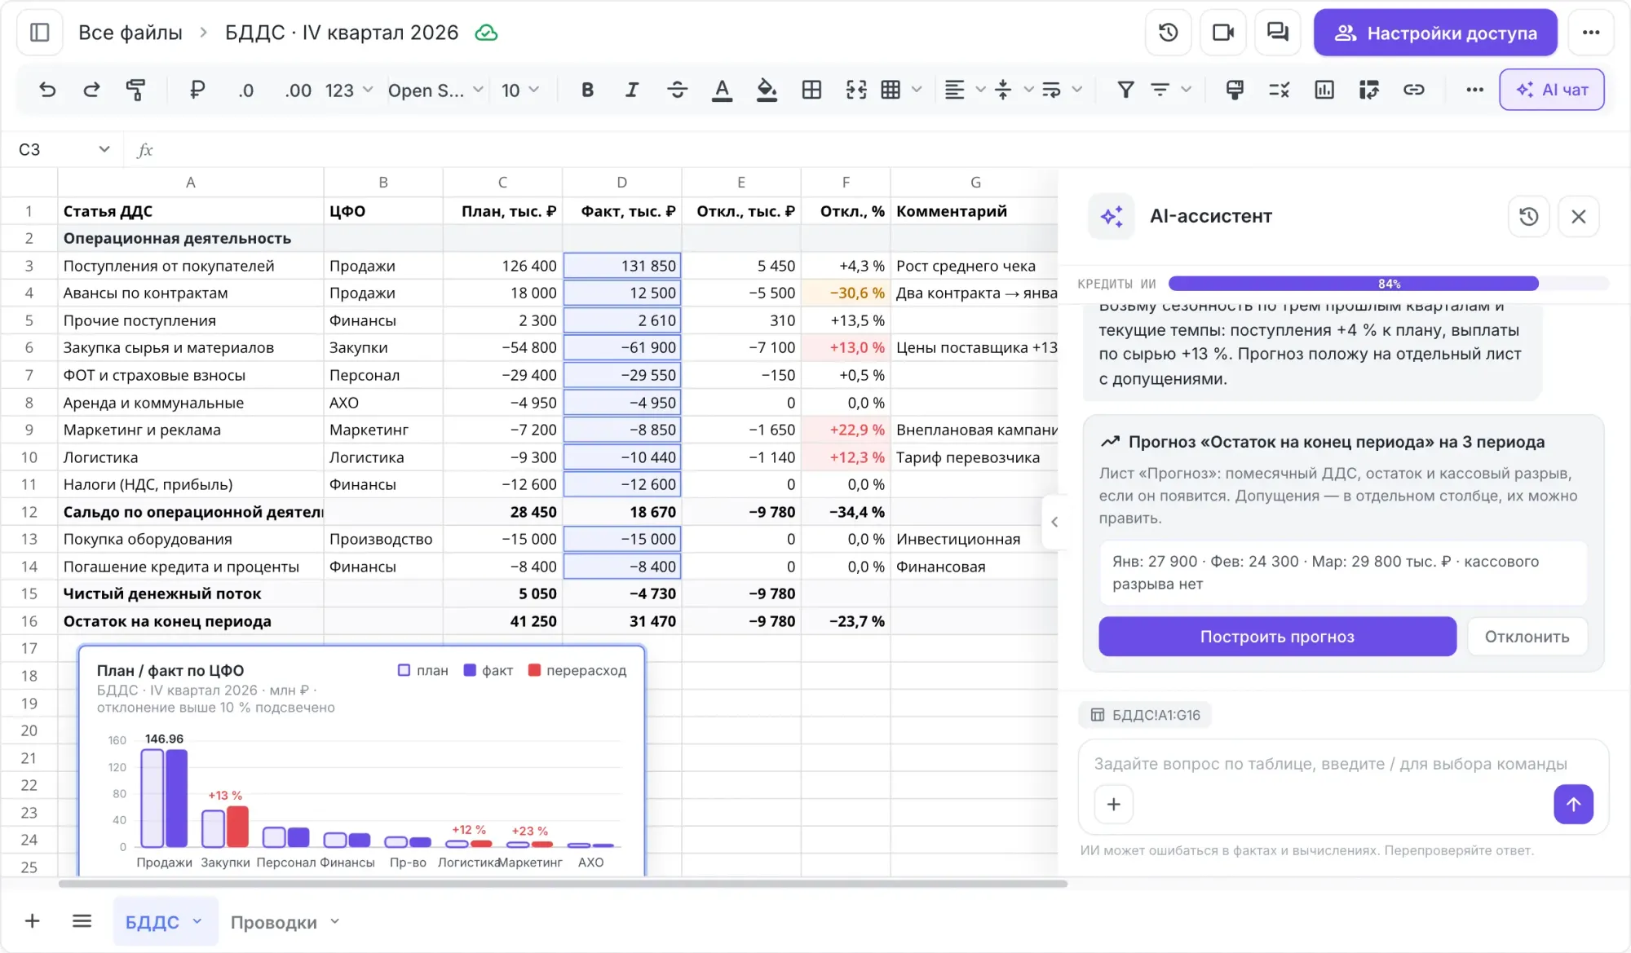Screen dimensions: 1631x953
Task: Select the format painter tool
Action: click(x=136, y=90)
